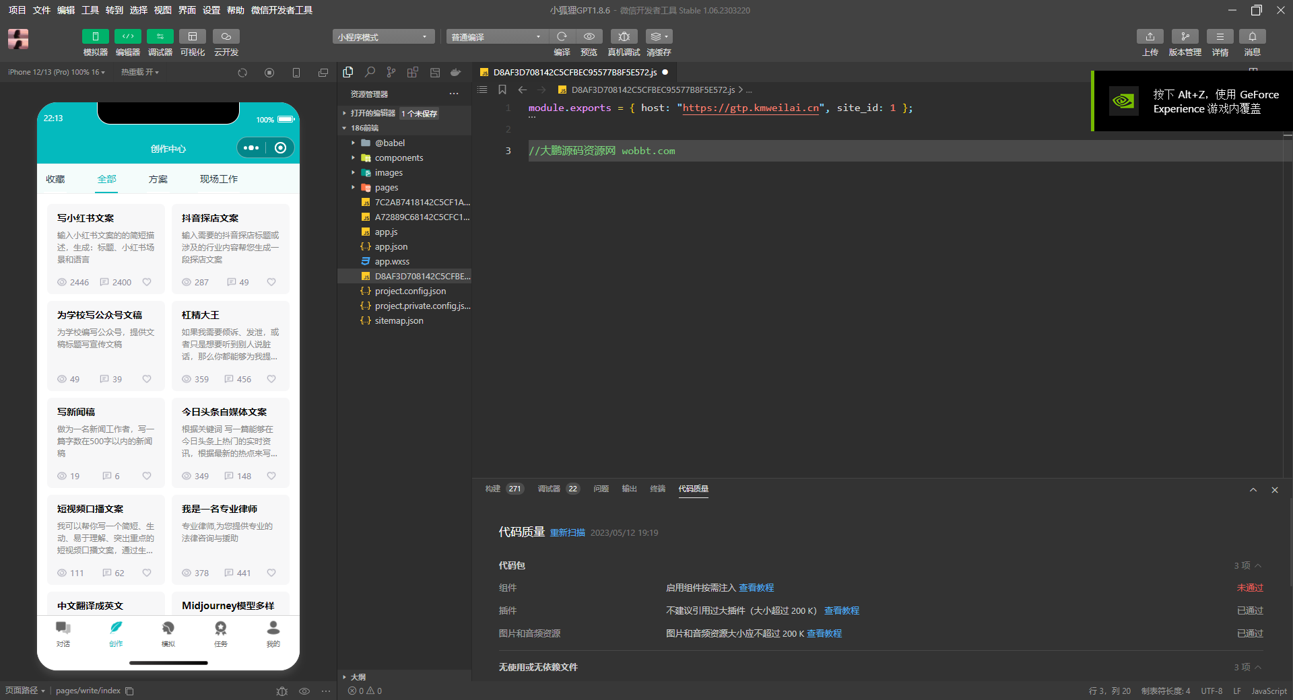Click 查看教程 link for 组件 row
The height and width of the screenshot is (700, 1293).
tap(756, 588)
